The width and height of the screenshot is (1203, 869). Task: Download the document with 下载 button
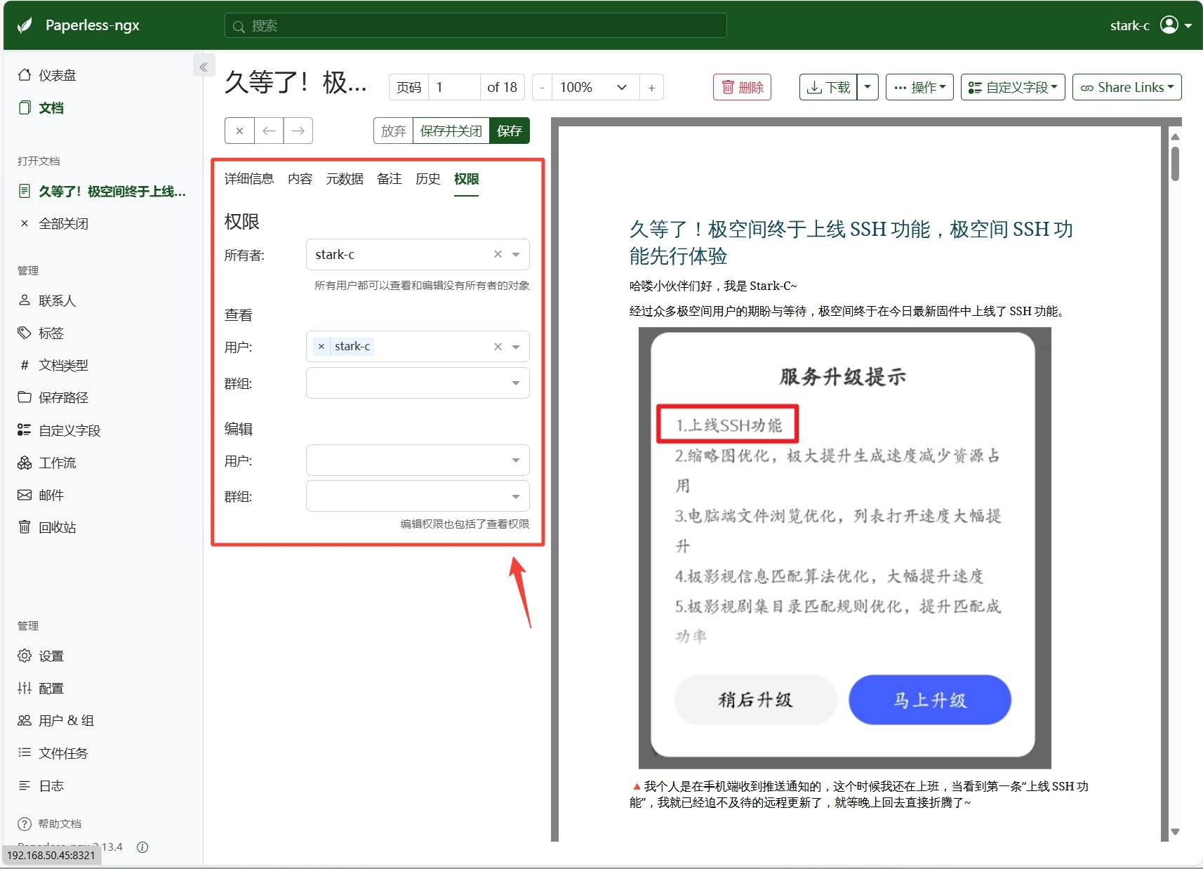(828, 87)
